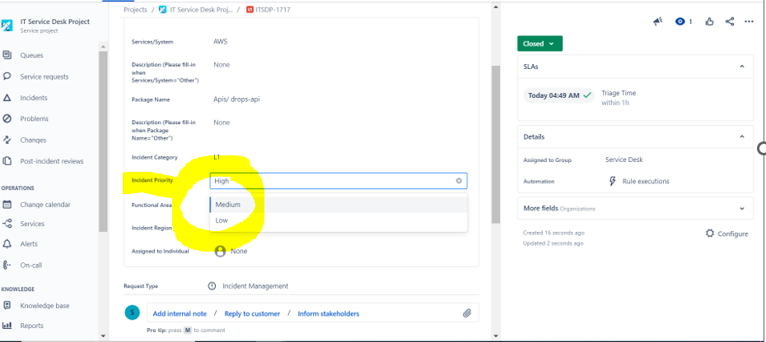
Task: Select Low in the priority dropdown
Action: [x=339, y=220]
